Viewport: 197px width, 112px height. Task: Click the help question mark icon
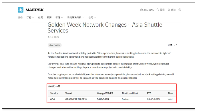180,10
